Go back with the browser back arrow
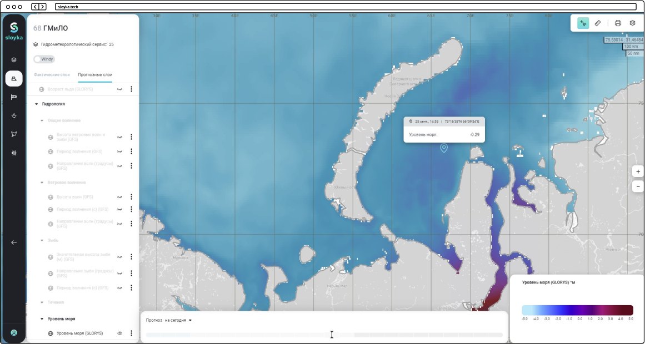Screen dimensions: 645x344 pos(35,7)
